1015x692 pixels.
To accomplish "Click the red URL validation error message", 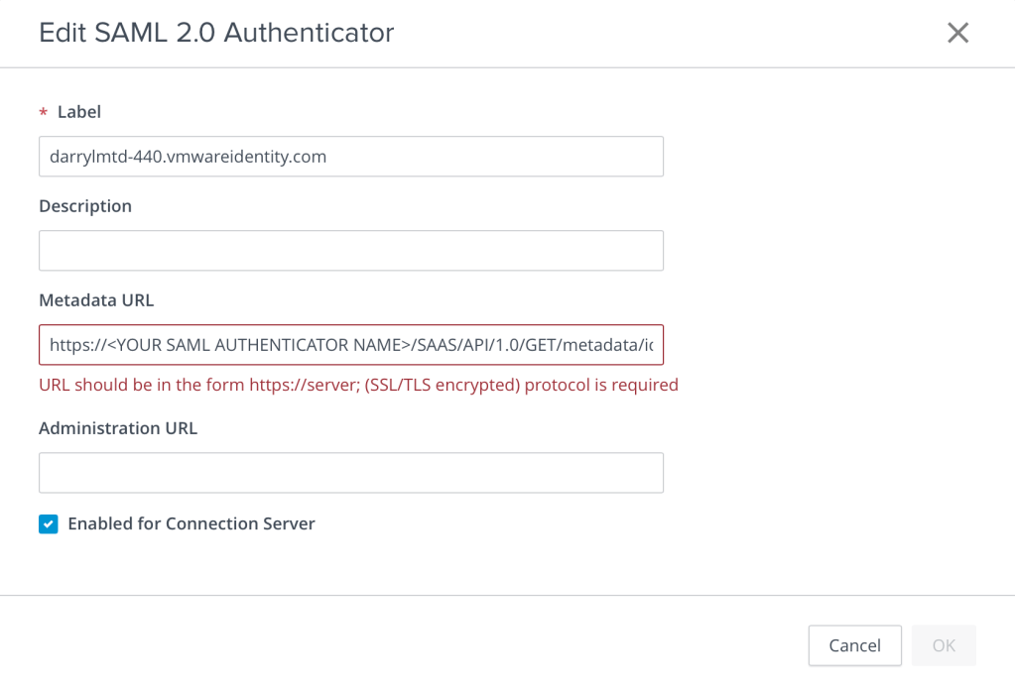I will click(358, 385).
